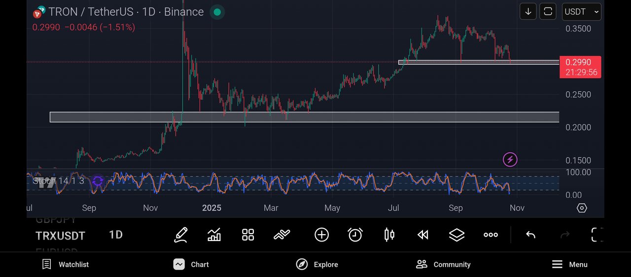Open object tree layers icon
The image size is (631, 277).
click(457, 235)
